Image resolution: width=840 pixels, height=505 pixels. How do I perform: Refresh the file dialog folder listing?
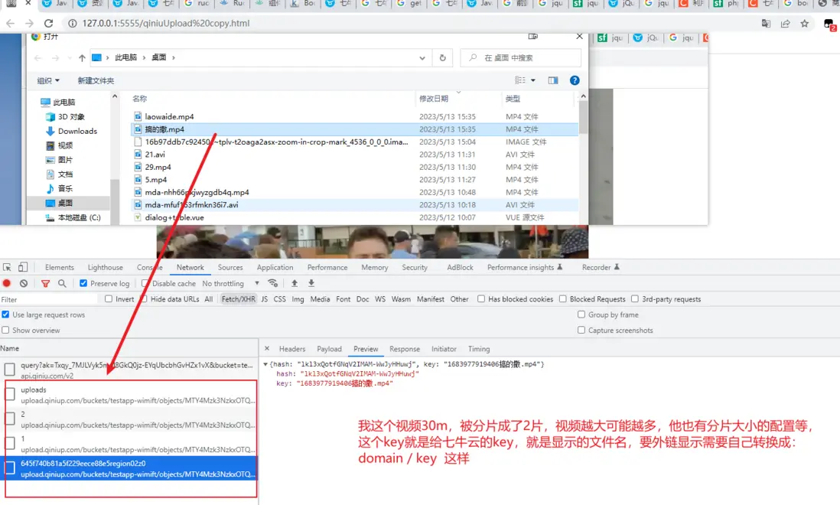tap(442, 58)
